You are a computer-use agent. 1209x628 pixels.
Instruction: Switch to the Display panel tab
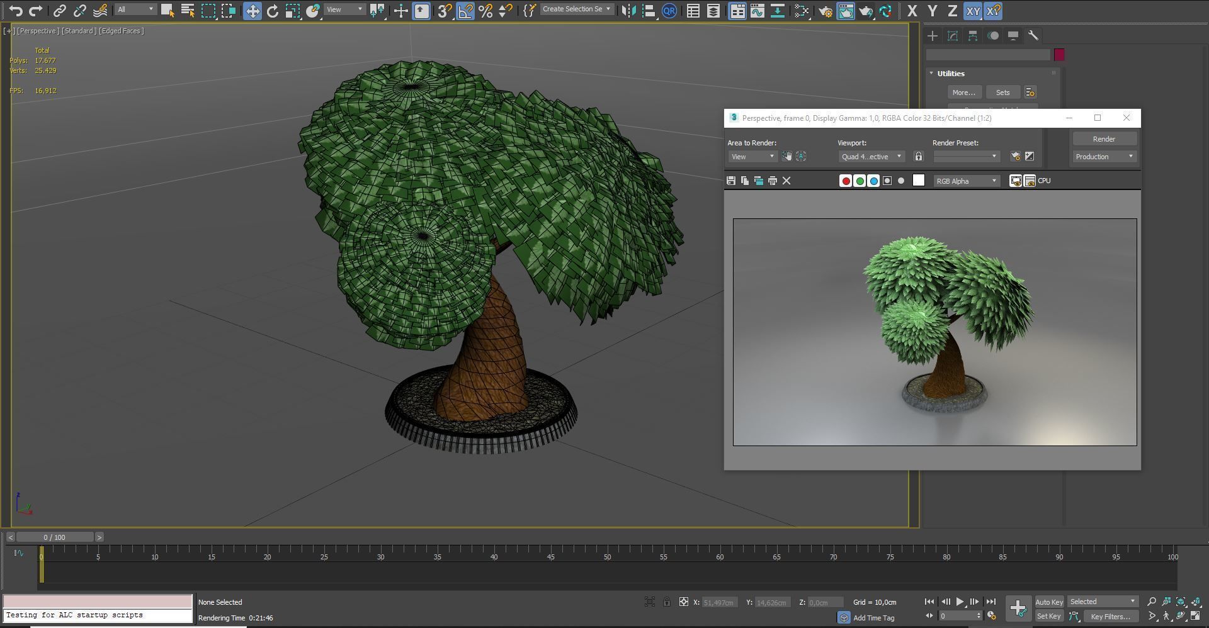(1013, 36)
